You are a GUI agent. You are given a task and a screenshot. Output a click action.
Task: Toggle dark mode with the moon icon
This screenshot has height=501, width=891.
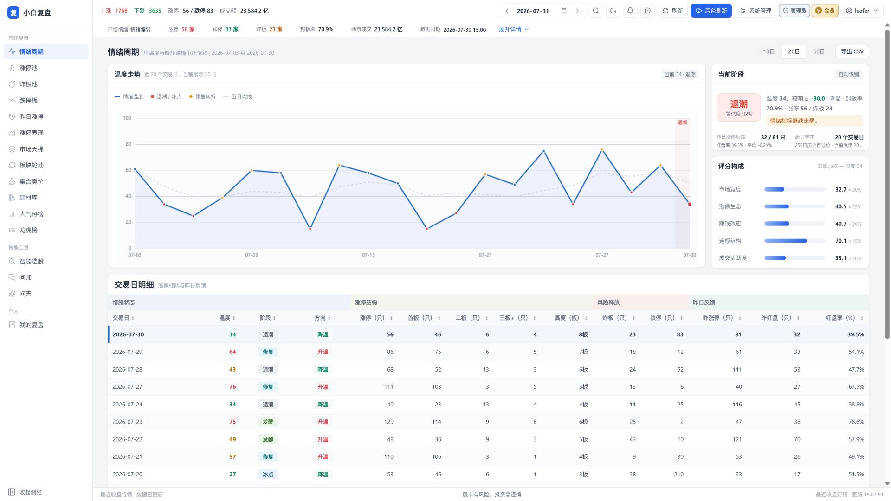pos(613,11)
